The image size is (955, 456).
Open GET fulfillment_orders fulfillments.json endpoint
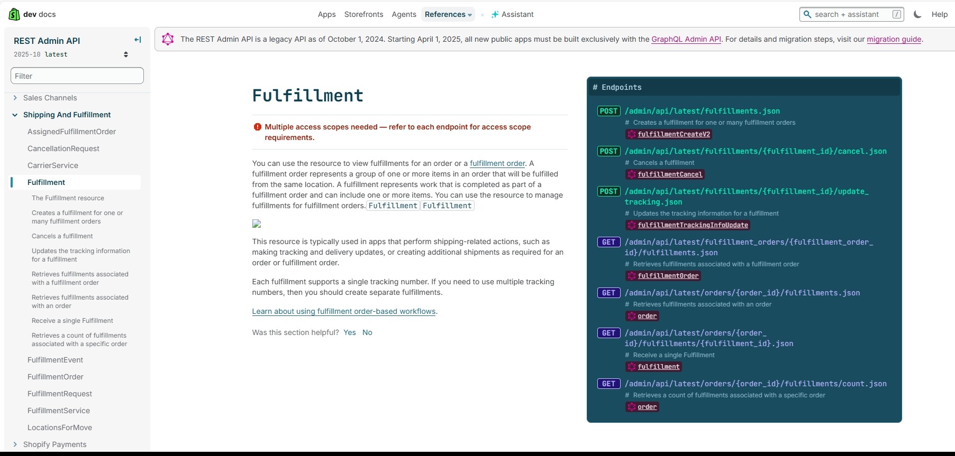tap(749, 247)
